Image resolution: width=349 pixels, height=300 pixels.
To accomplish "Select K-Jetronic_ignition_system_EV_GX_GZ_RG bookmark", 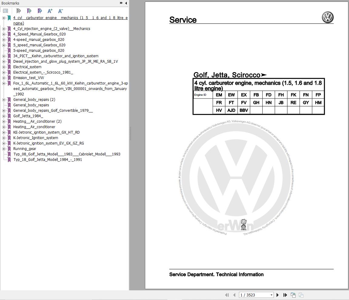I will click(x=49, y=143).
